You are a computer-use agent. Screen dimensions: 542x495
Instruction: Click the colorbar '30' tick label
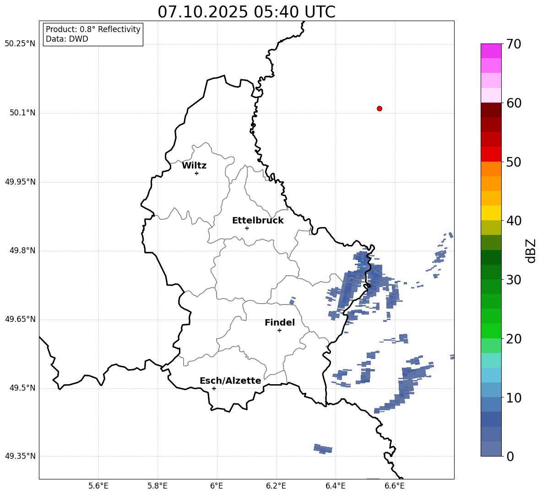tap(514, 280)
